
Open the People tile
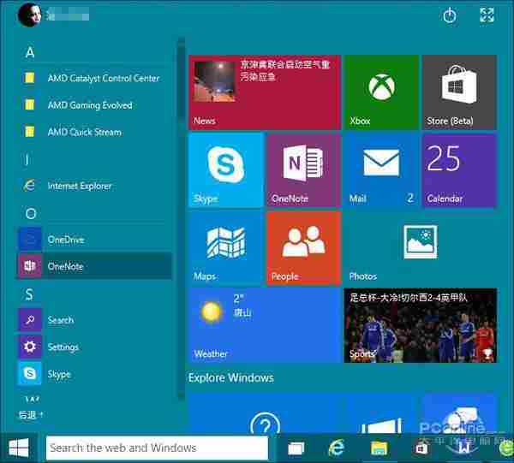(x=303, y=248)
